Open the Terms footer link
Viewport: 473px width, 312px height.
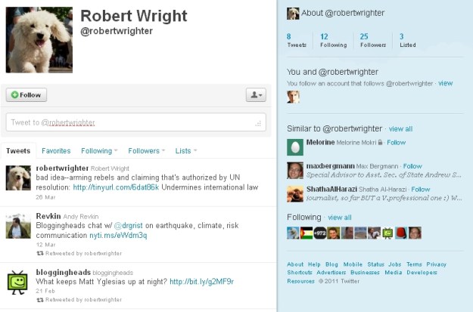pyautogui.click(x=414, y=264)
